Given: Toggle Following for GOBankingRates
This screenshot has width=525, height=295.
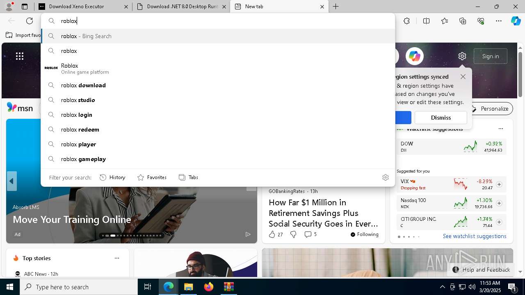Looking at the screenshot, I should tap(364, 234).
